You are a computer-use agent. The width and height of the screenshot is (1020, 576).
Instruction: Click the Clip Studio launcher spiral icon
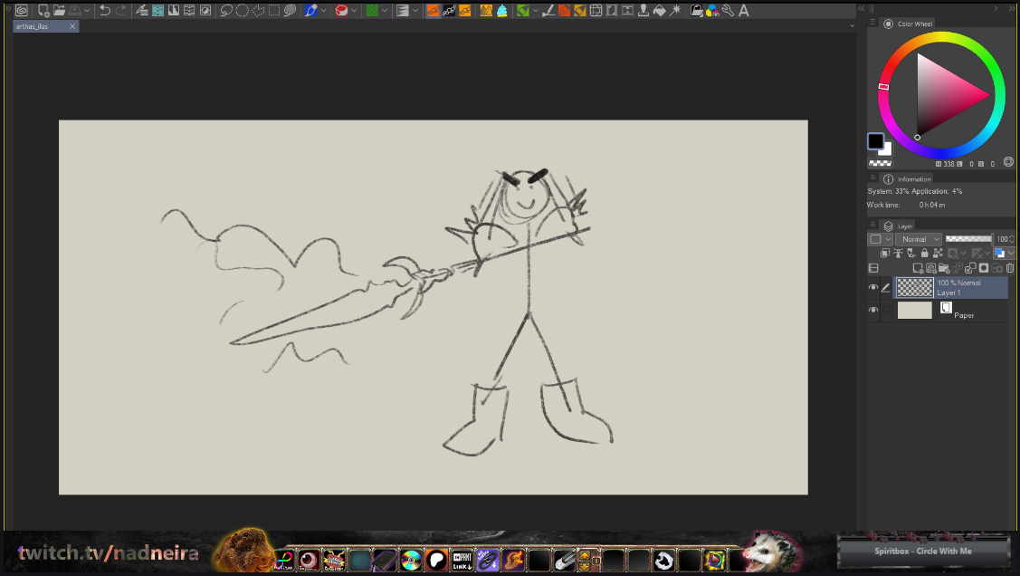point(21,11)
